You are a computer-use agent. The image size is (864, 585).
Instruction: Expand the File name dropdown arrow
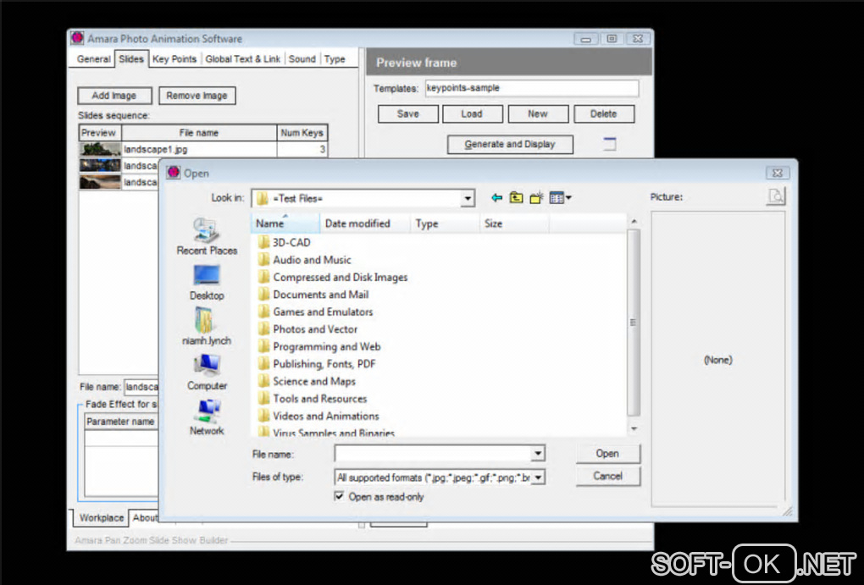(x=538, y=453)
